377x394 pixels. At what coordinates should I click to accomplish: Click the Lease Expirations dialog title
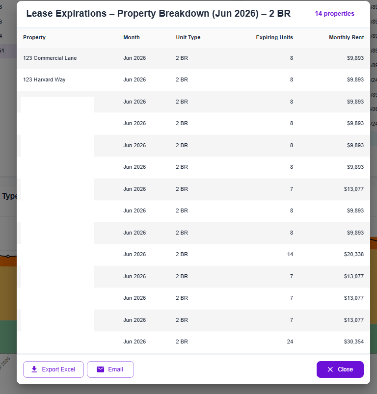pos(158,14)
